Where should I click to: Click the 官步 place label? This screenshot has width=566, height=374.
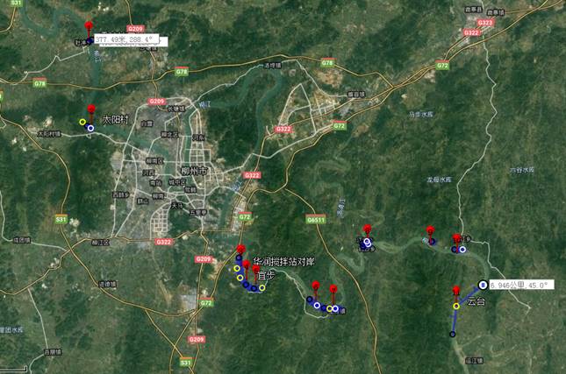coord(266,276)
